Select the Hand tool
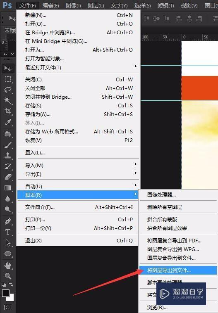The width and height of the screenshot is (218, 313). tap(8, 266)
